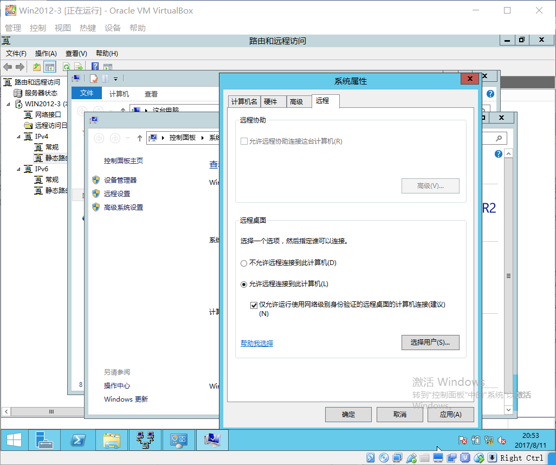
Task: Click the Up one level folder icon in MMC toolbar
Action: pos(37,67)
